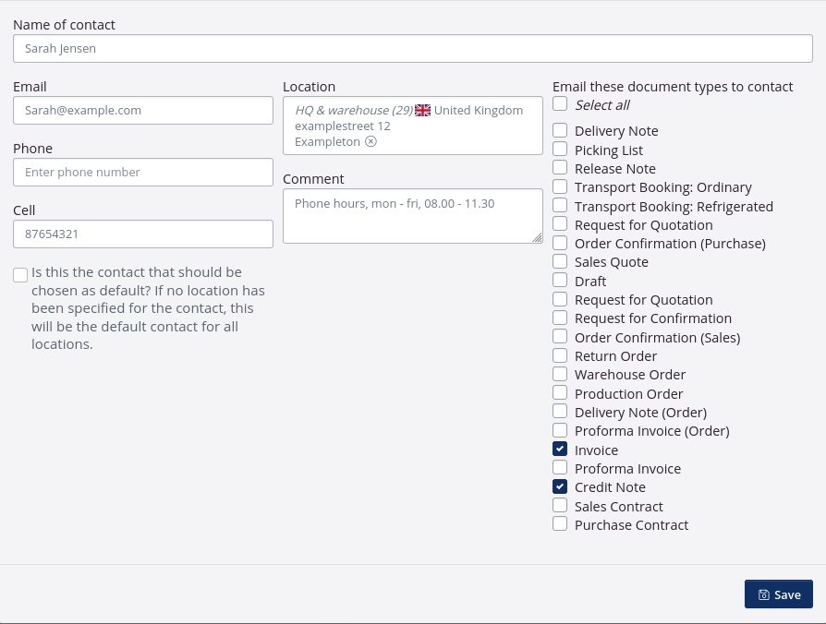
Task: Click the Save button
Action: point(778,594)
